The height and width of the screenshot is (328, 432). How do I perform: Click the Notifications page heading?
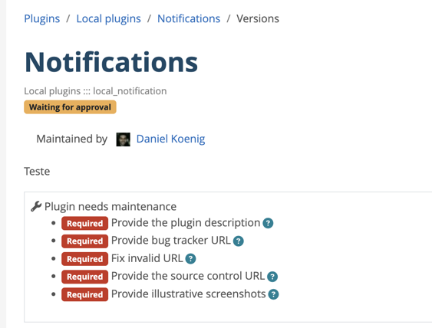point(111,62)
